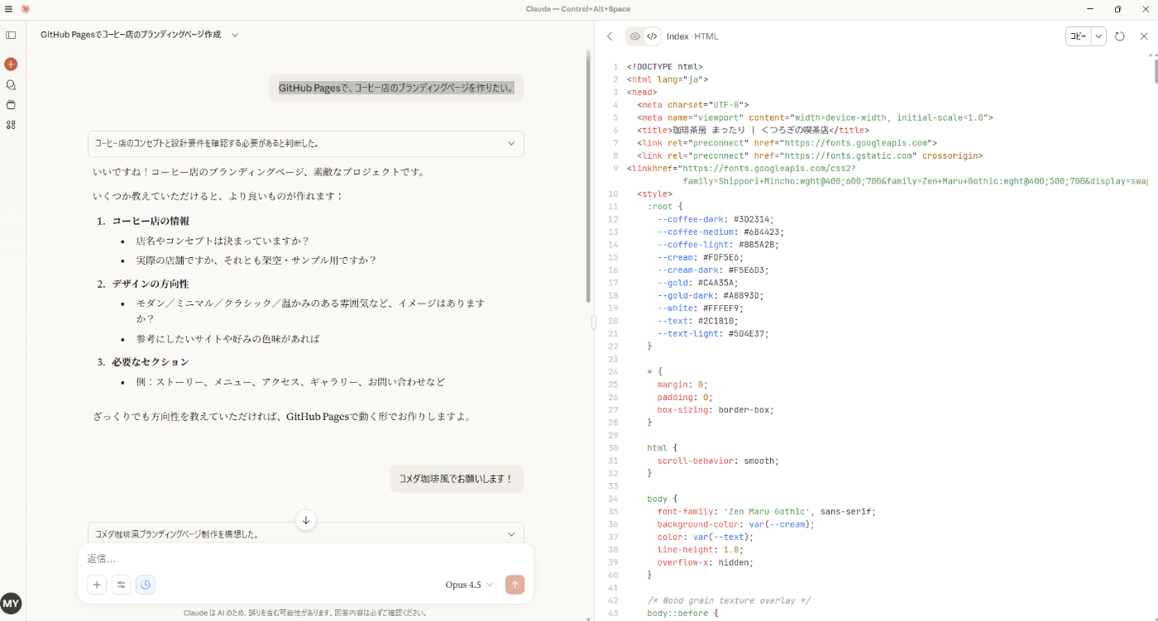The image size is (1158, 621).
Task: Click the 店名やコンセプト bullet text
Action: click(223, 241)
